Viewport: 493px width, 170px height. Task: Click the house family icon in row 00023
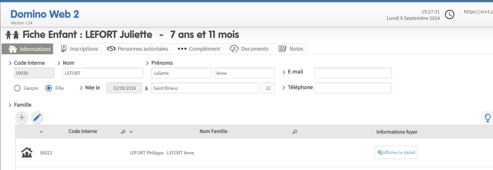coord(27,152)
